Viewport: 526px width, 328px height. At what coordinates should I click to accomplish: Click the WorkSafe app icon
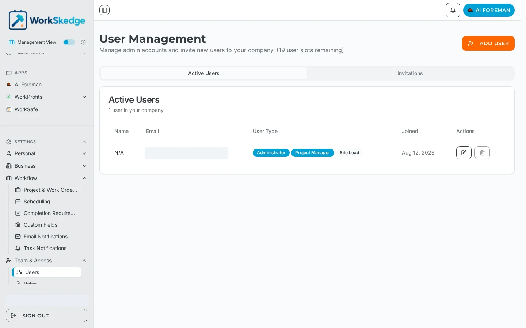(9, 109)
